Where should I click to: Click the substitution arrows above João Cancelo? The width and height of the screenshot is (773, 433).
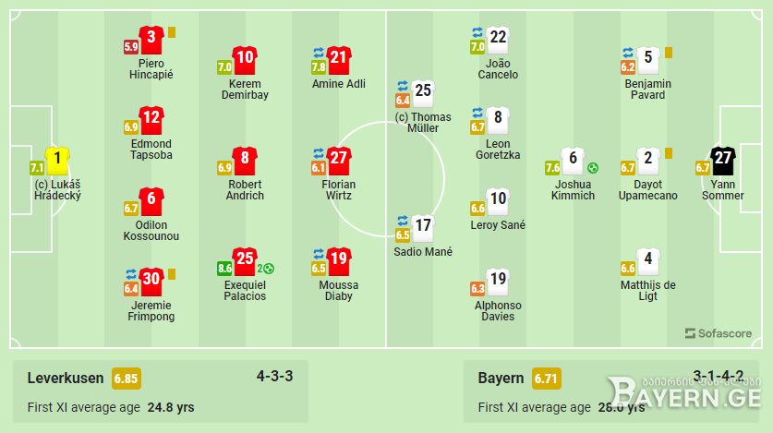click(477, 32)
